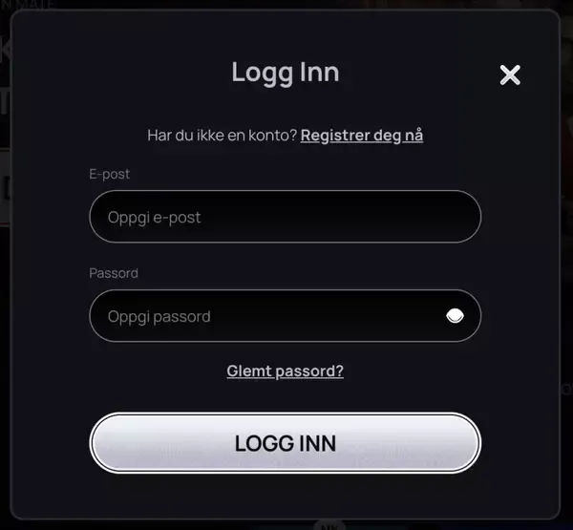Screen dimensions: 573x530
Task: Dismiss the login modal via cross icon
Action: click(510, 74)
